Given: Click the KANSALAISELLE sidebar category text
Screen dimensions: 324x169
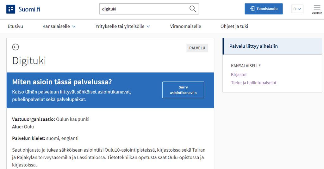Looking at the screenshot, I should pyautogui.click(x=246, y=66).
